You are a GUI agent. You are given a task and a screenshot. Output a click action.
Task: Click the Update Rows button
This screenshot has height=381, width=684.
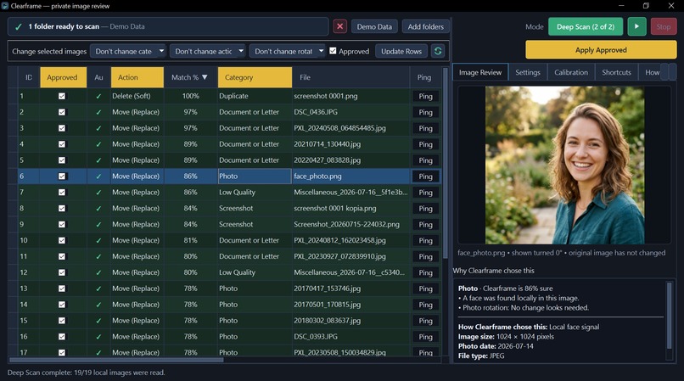(401, 51)
